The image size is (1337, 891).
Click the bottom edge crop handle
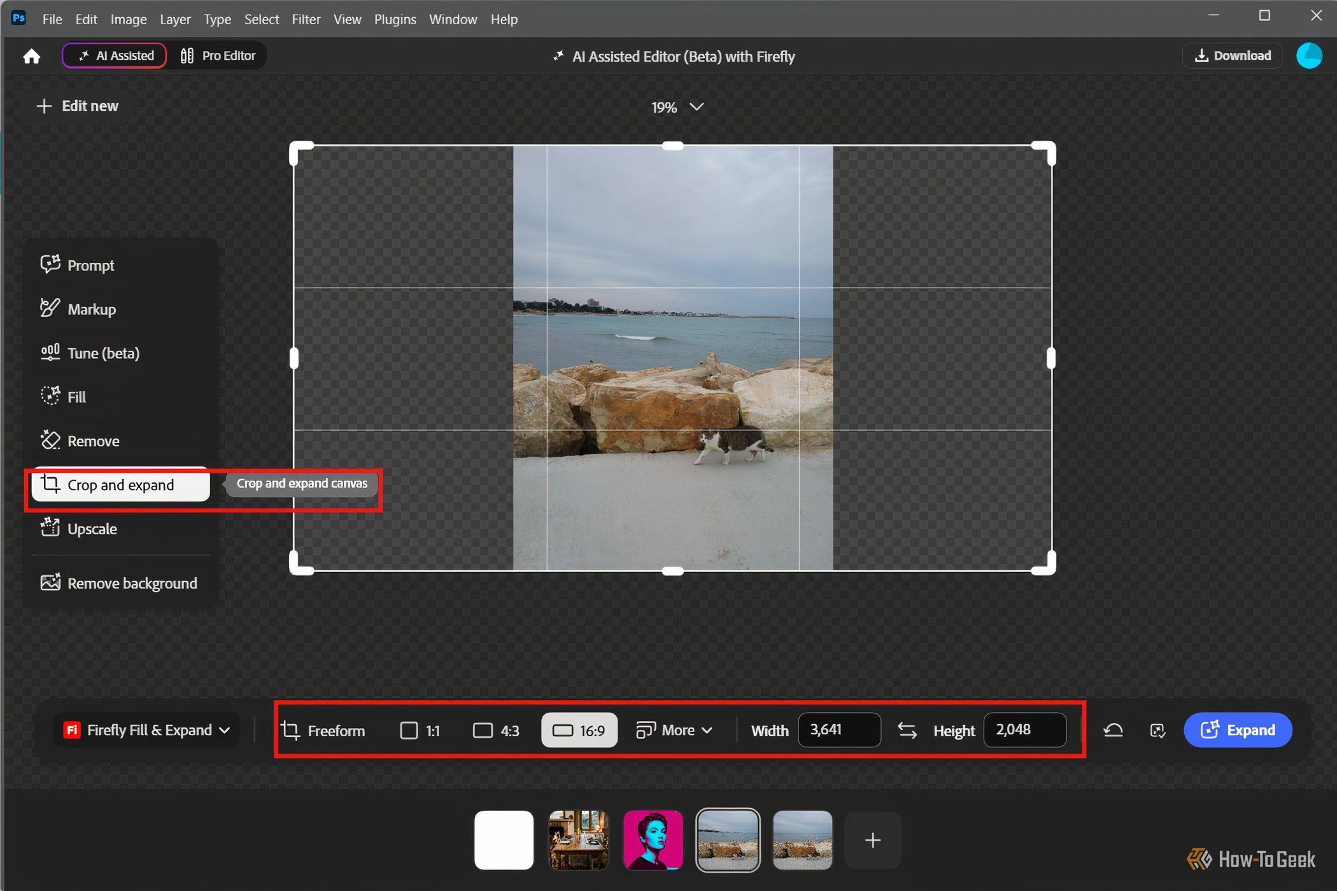click(672, 571)
